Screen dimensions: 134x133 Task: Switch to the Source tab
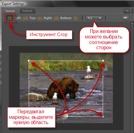click(x=10, y=11)
